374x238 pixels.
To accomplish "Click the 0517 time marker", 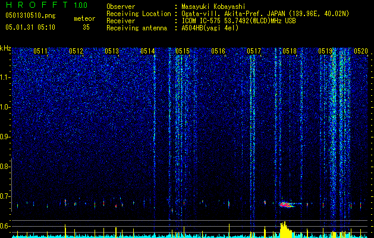I will 254,51.
